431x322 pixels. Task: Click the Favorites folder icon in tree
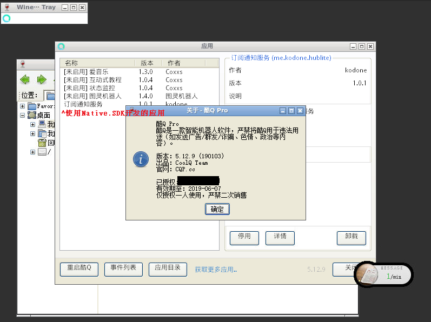32,106
